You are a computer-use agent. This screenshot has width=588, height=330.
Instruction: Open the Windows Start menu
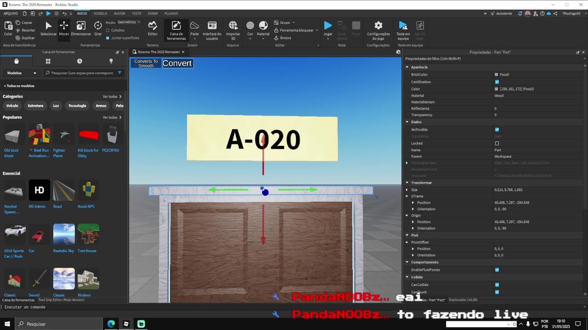click(x=7, y=324)
